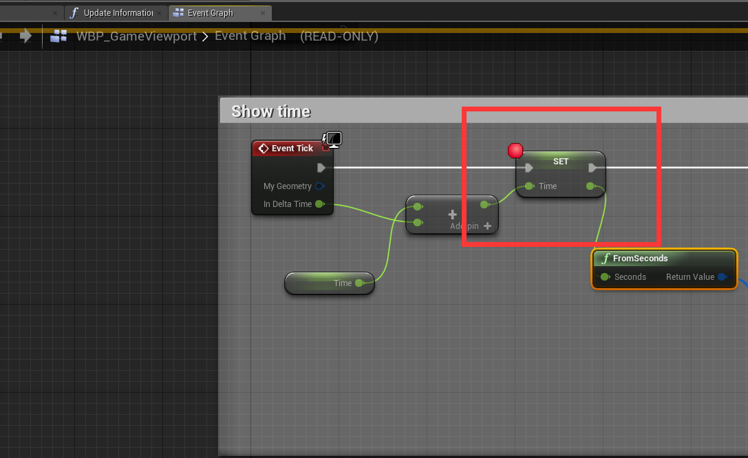
Task: Close the Update Information tab
Action: click(160, 12)
